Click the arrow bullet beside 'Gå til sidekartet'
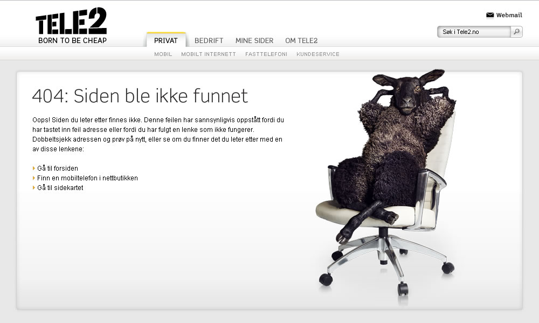The image size is (539, 323). (33, 187)
